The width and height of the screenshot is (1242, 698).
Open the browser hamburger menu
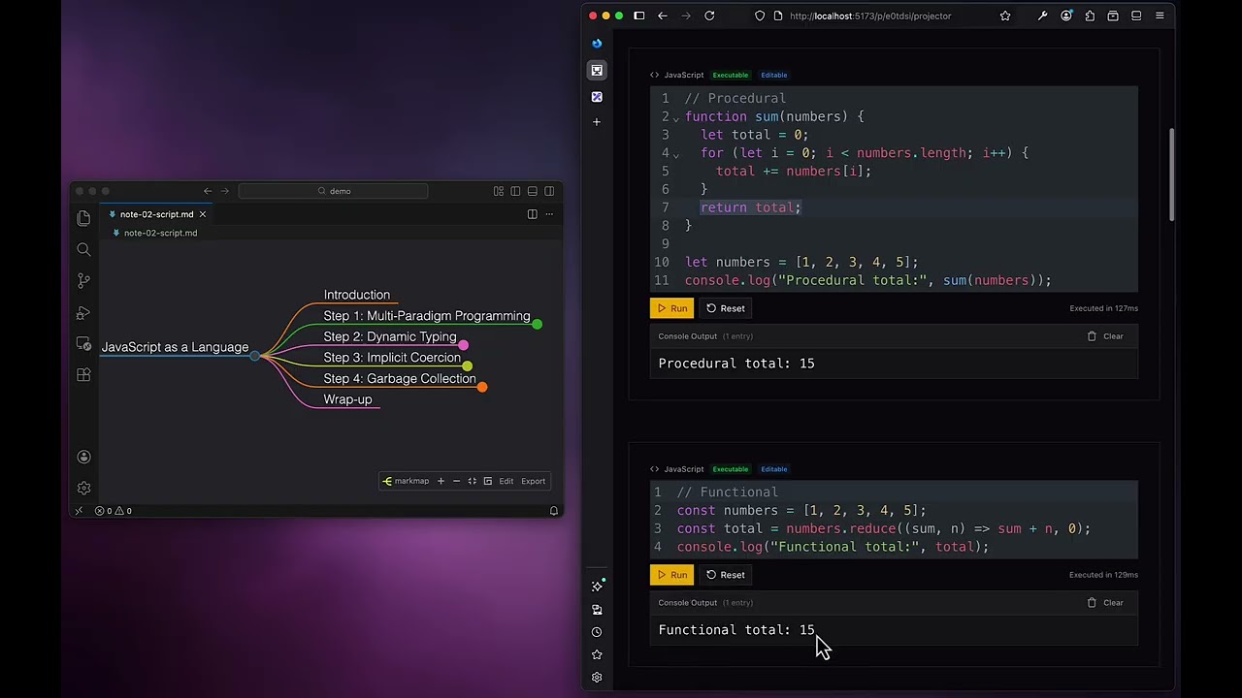coord(1160,16)
